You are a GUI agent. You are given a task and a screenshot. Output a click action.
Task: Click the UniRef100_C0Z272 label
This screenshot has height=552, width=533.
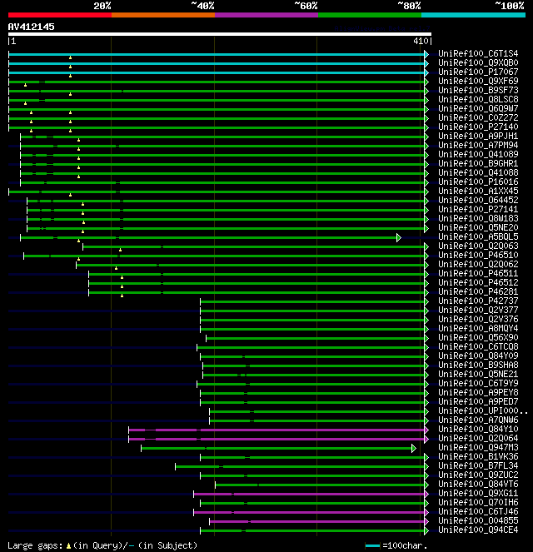coord(478,117)
